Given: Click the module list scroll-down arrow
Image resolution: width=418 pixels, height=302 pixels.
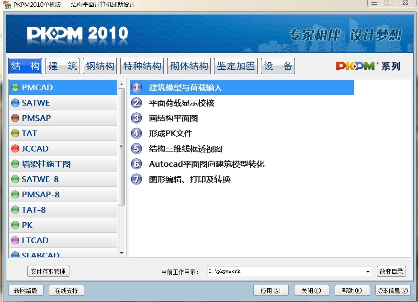Looking at the screenshot, I should tap(122, 253).
